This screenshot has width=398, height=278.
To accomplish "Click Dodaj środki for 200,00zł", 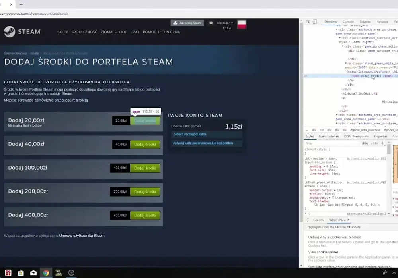I will [x=145, y=192].
